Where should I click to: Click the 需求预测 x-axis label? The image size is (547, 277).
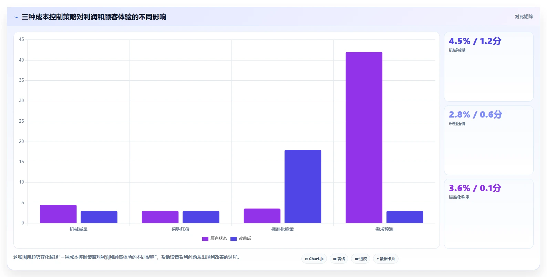[x=384, y=229]
